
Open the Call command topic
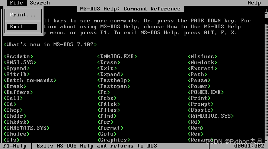point(13,98)
